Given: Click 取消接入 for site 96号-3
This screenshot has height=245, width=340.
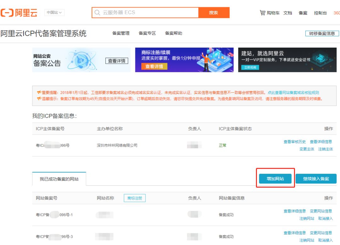Looking at the screenshot, I should click(x=326, y=241).
